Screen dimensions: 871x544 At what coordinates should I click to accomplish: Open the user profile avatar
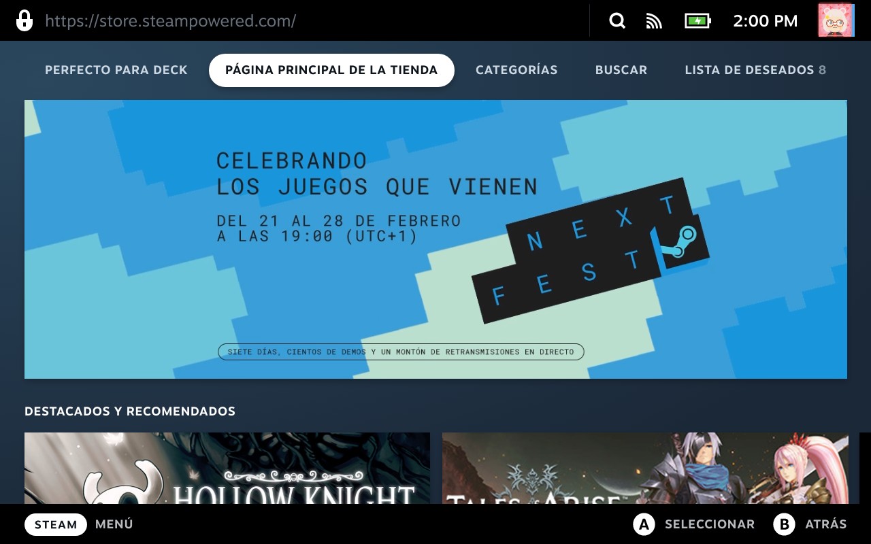pos(836,20)
